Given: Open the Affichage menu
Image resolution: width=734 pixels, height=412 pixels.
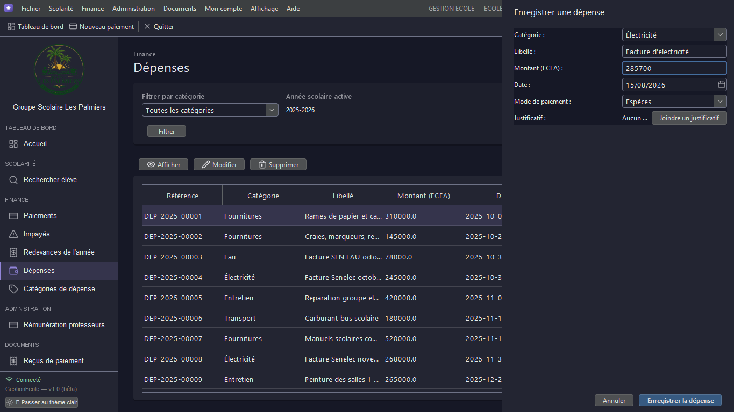Looking at the screenshot, I should [x=264, y=8].
